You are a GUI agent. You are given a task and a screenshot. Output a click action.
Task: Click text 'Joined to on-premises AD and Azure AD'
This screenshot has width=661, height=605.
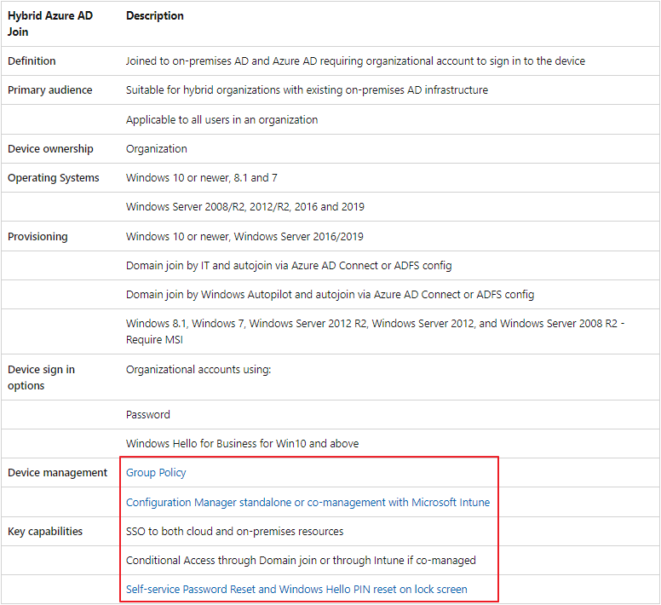(x=221, y=60)
